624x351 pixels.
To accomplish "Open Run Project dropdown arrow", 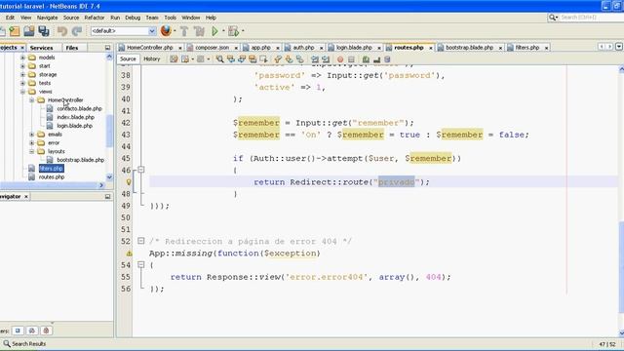I will point(223,30).
